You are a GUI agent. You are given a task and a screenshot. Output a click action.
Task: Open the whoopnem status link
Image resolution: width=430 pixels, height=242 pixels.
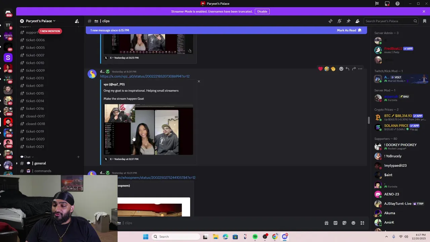point(157,177)
